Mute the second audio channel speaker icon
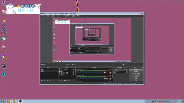 click(x=107, y=79)
